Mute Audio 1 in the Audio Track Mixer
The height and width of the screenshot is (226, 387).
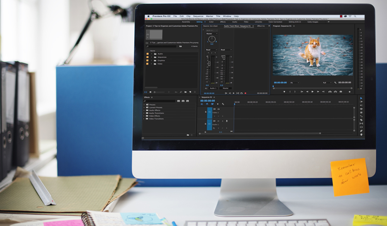tap(207, 53)
